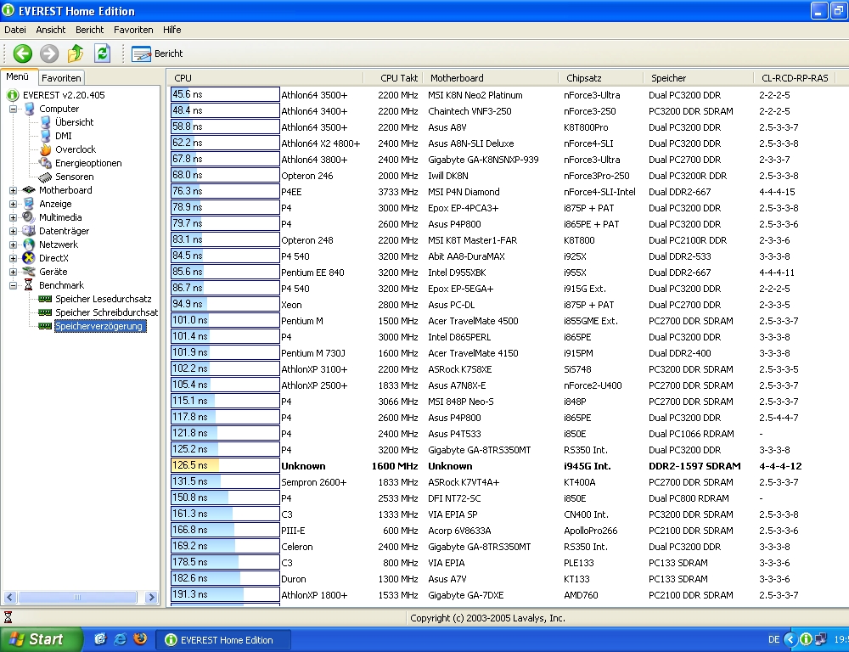
Task: Click the greyed-out forward arrow button
Action: click(48, 53)
